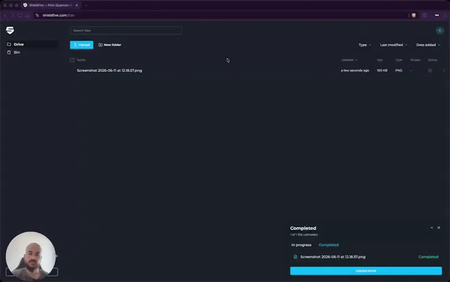The image size is (450, 282).
Task: Open a new browser tab with plus
Action: pyautogui.click(x=86, y=5)
